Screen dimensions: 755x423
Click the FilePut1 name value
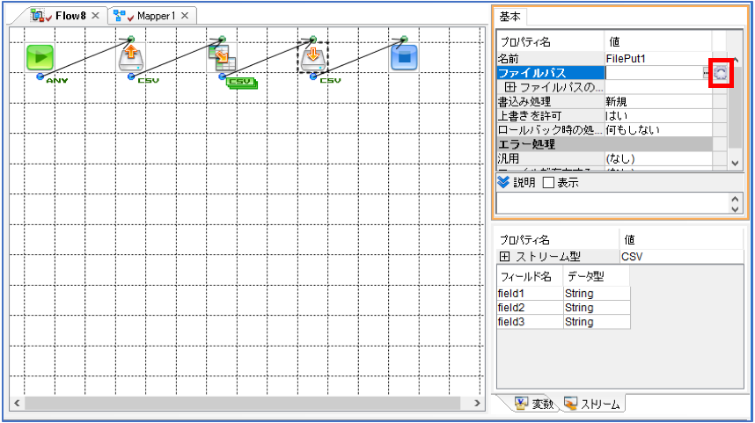point(626,59)
